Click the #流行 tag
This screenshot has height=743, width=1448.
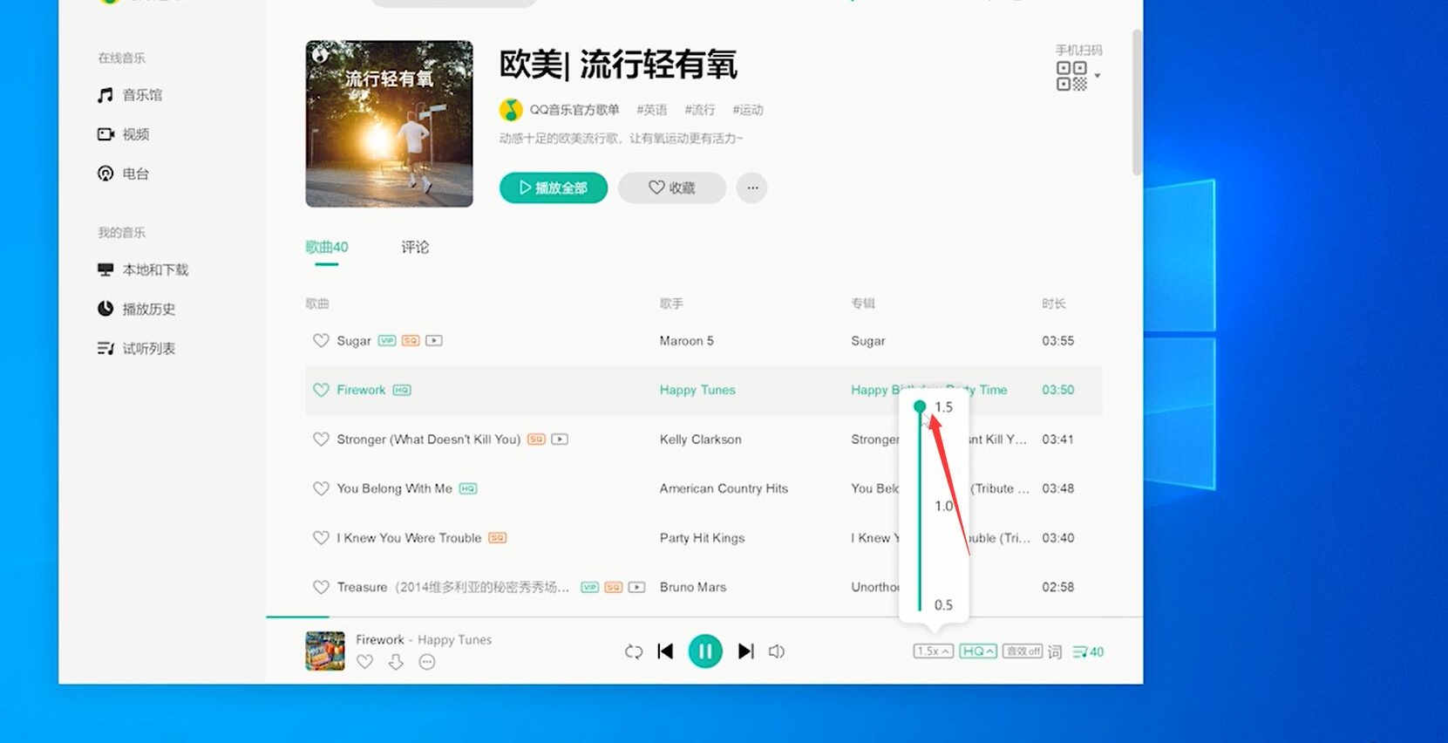[x=699, y=110]
